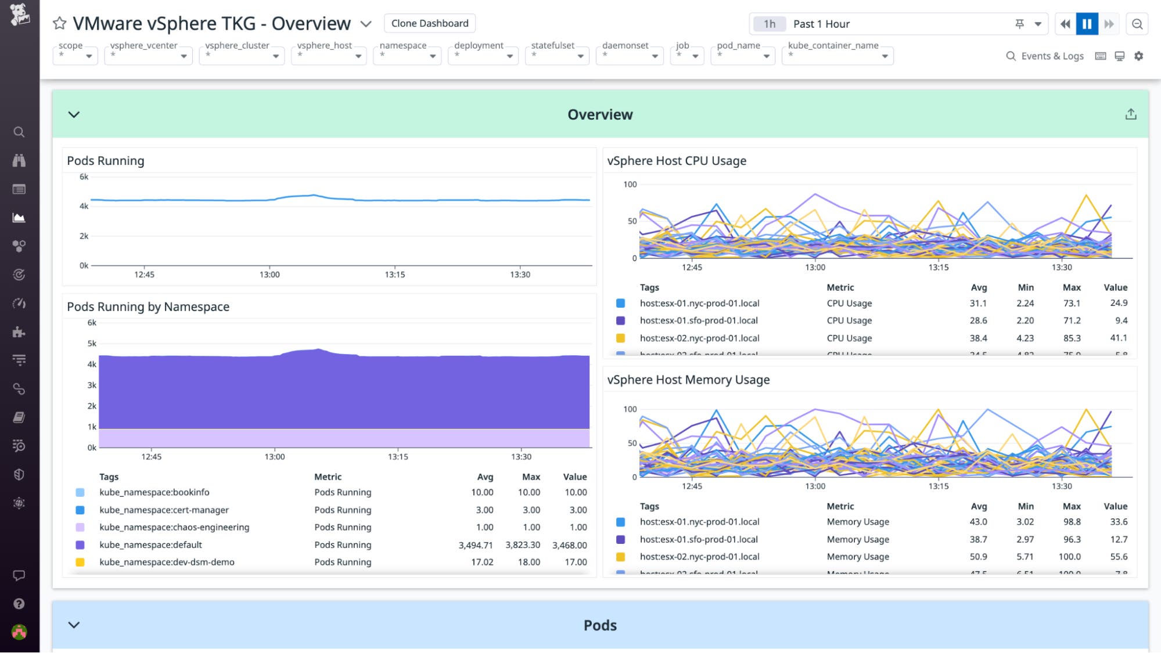Open dashboard settings with the gear icon
The height and width of the screenshot is (653, 1161).
tap(1138, 56)
